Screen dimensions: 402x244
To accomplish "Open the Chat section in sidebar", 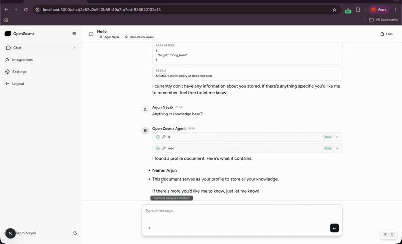I will [x=17, y=48].
